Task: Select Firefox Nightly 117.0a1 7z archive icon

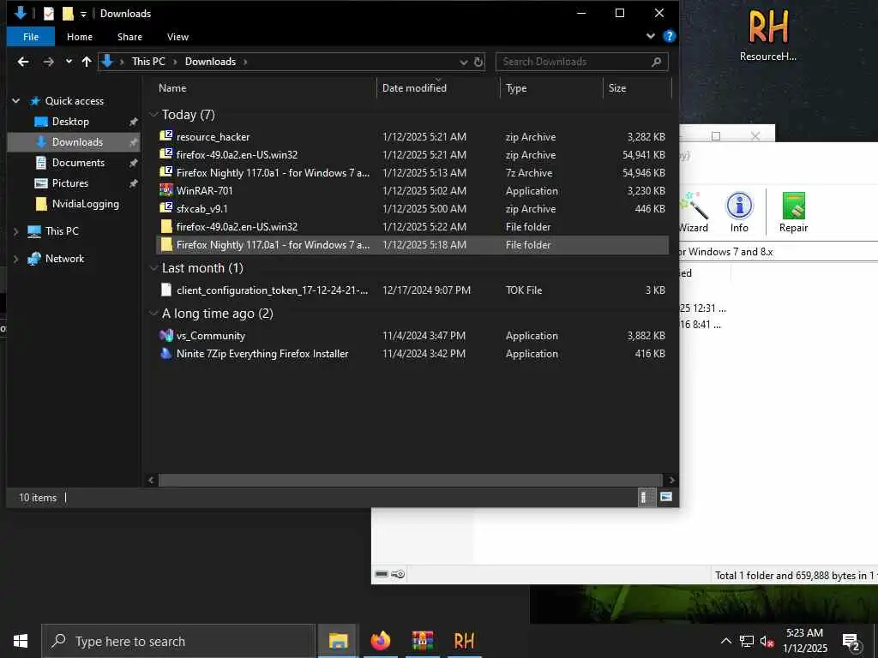Action: click(x=165, y=172)
